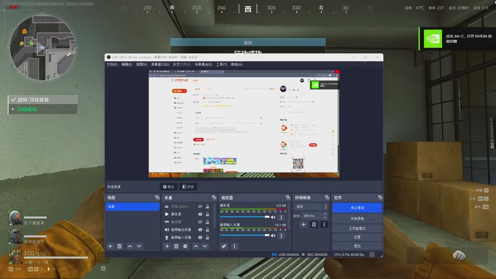Toggle visibility of 游戏源 source

200,222
